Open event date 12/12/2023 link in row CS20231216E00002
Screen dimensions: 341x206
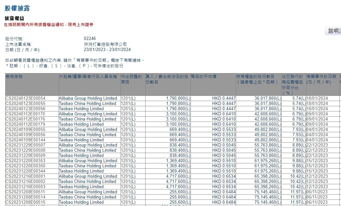tap(317, 182)
